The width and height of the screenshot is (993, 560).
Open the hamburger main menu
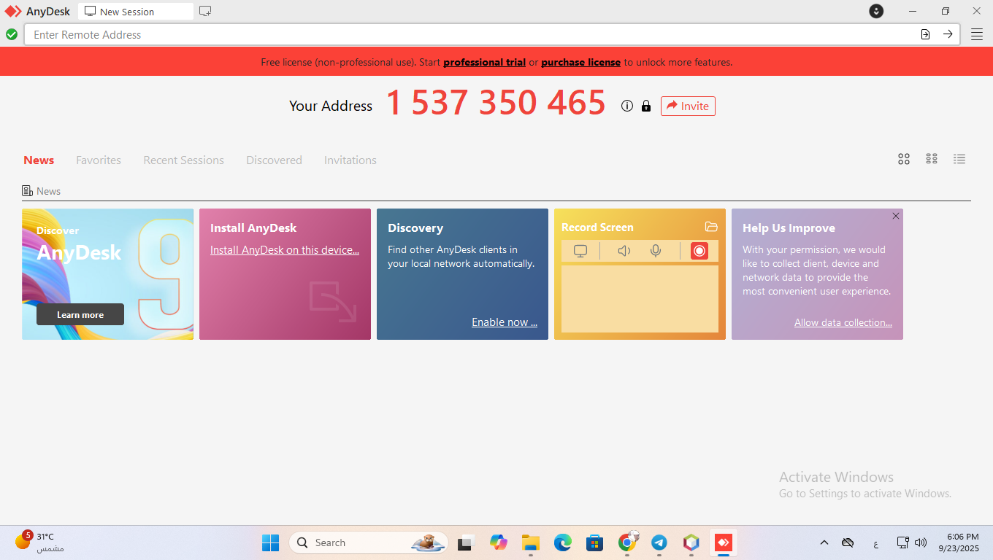(976, 34)
